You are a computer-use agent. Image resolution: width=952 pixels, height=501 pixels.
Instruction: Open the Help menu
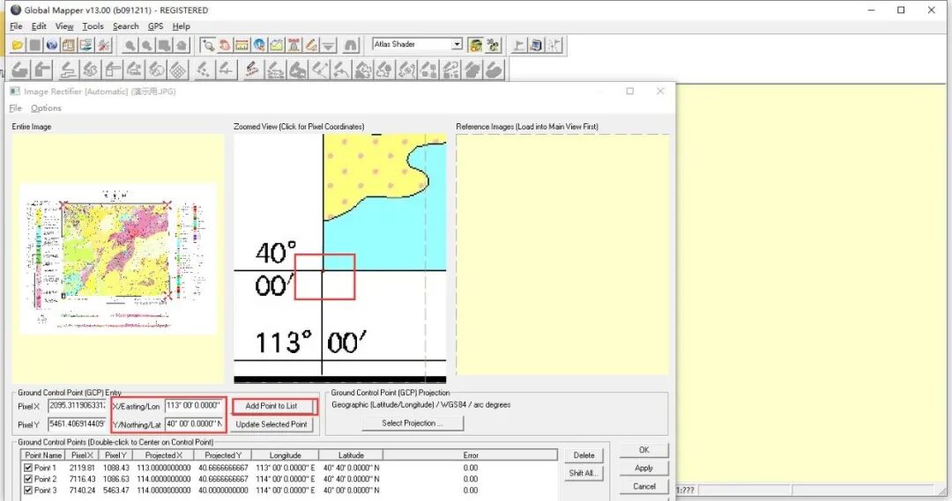click(x=181, y=26)
